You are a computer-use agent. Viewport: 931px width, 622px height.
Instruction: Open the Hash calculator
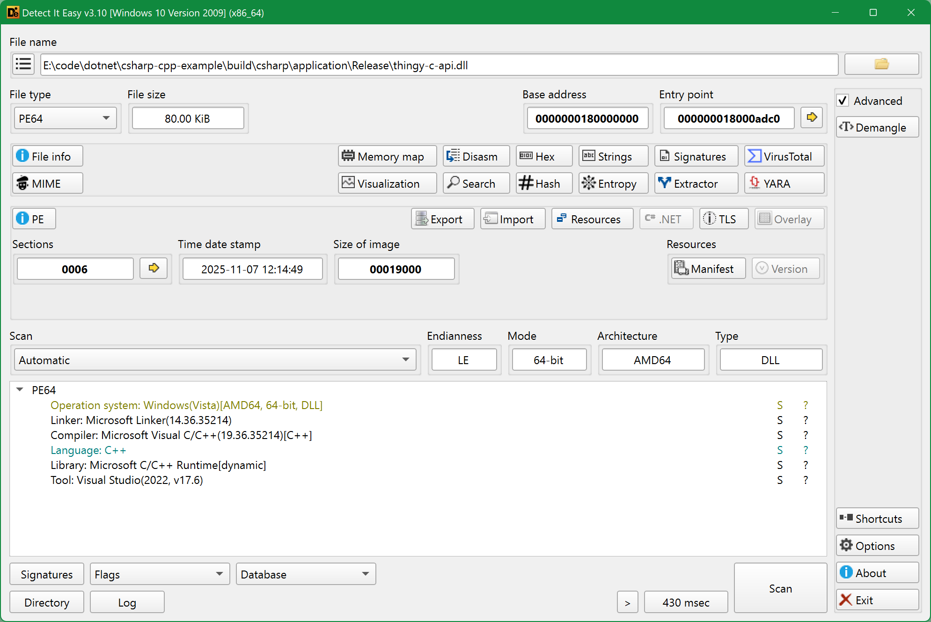pos(543,183)
